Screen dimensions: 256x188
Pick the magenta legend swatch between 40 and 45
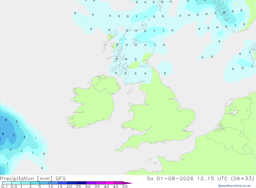point(109,183)
